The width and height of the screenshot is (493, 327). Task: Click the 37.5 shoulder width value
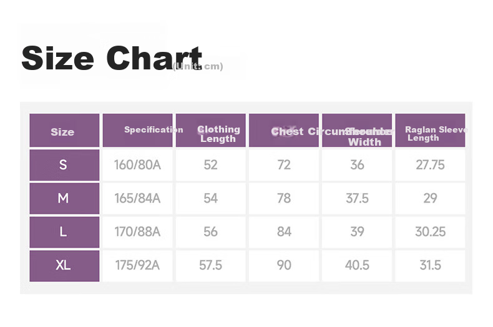click(357, 198)
